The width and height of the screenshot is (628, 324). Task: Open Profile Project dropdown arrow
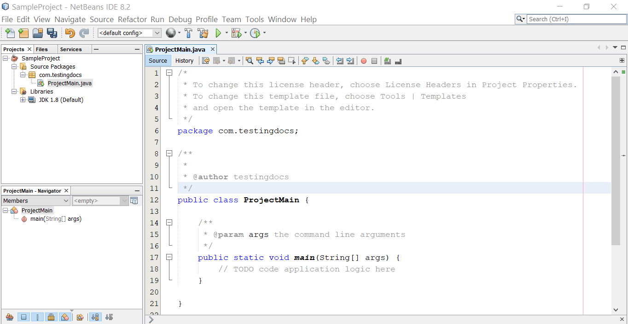[x=264, y=33]
